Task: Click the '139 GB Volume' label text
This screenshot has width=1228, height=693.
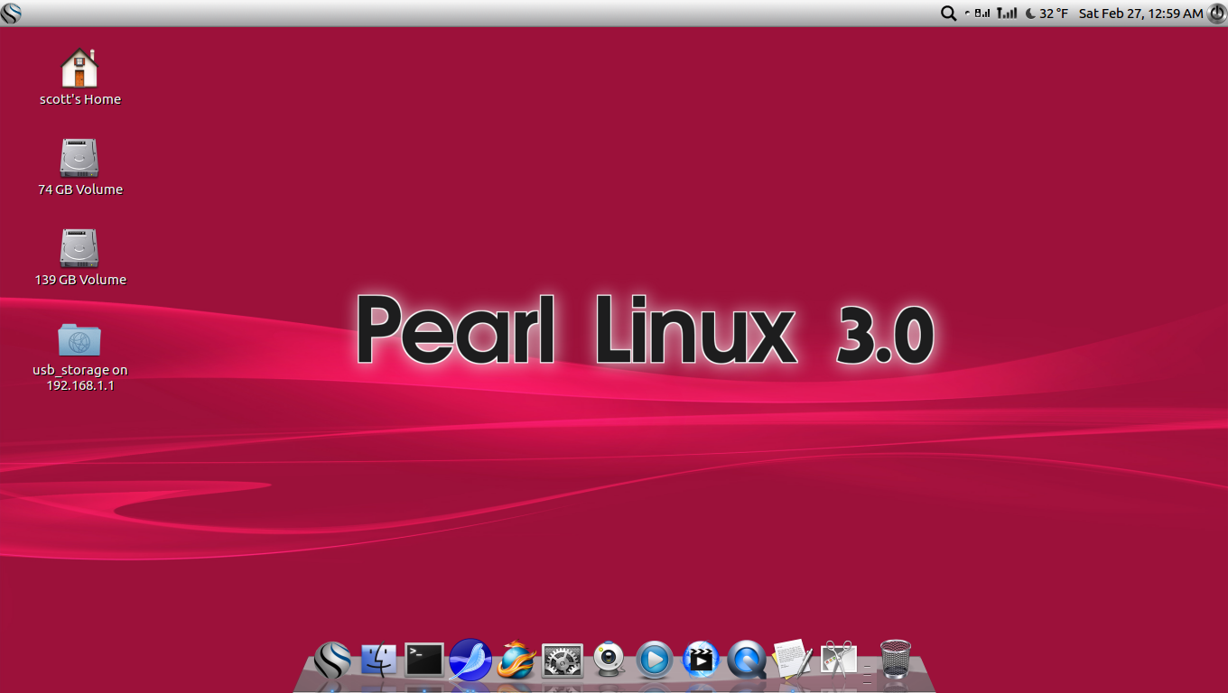Action: [80, 280]
